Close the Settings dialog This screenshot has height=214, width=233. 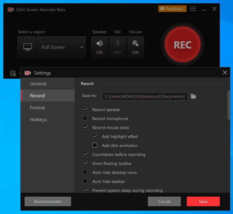(x=225, y=72)
